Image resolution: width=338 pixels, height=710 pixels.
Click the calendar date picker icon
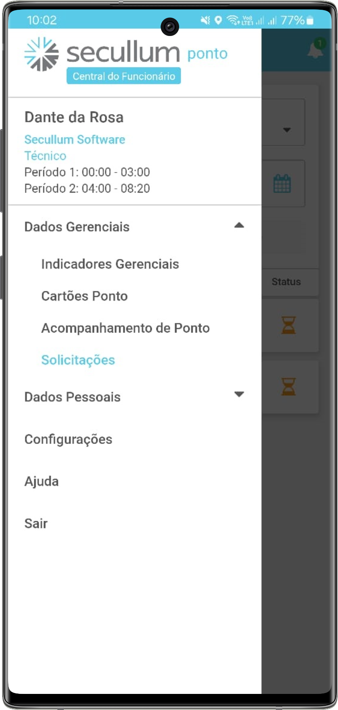point(282,184)
